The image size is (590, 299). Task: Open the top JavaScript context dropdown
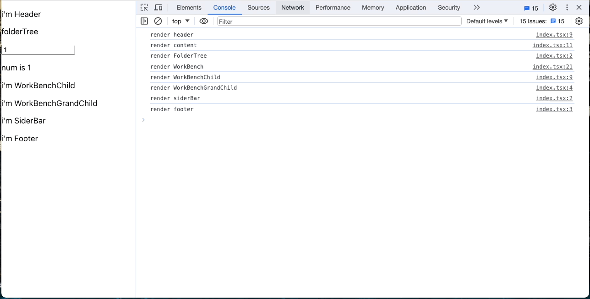coord(180,21)
